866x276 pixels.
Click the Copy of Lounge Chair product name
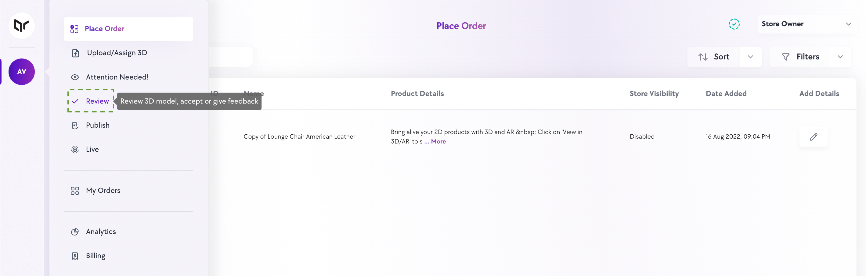[x=299, y=137]
